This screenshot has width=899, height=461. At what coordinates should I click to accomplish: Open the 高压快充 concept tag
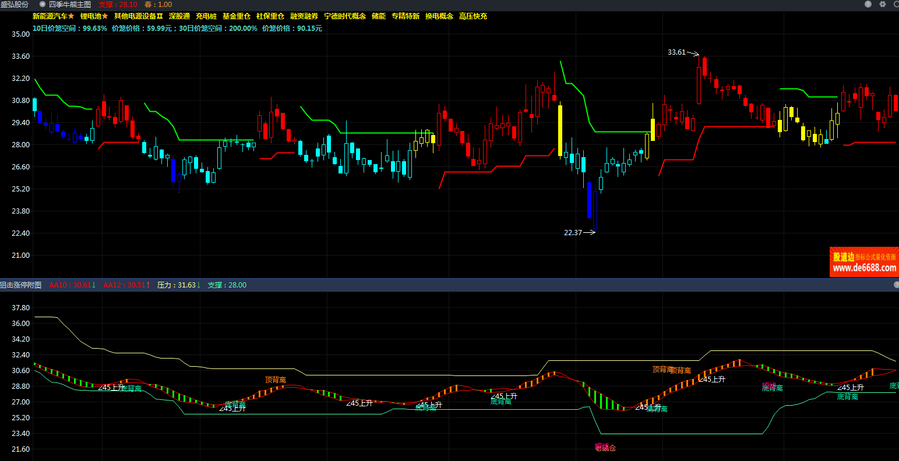(473, 16)
